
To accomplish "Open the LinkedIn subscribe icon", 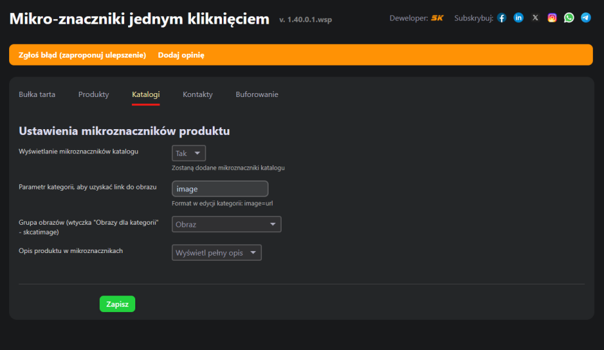I will (519, 18).
